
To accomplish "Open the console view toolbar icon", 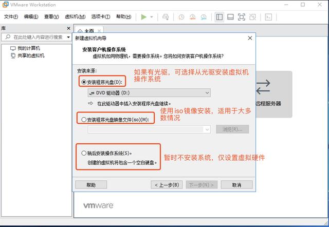I will (268, 17).
